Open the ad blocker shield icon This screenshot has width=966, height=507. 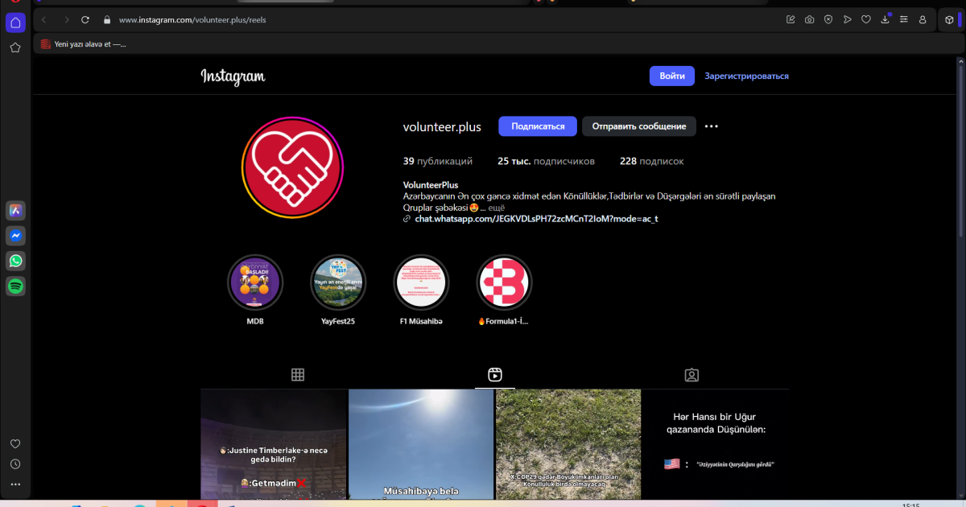click(x=828, y=19)
